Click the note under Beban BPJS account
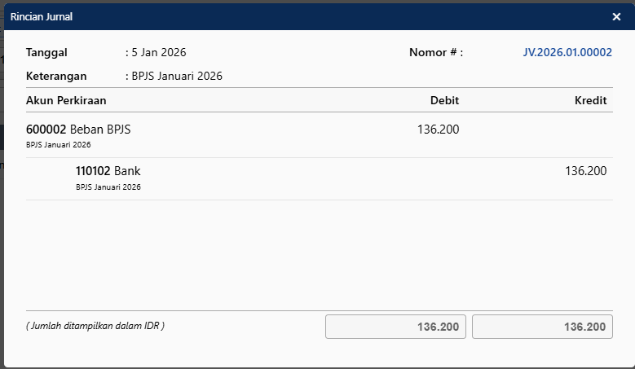 point(58,145)
